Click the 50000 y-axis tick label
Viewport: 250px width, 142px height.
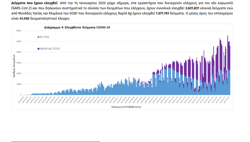pyautogui.click(x=19, y=41)
